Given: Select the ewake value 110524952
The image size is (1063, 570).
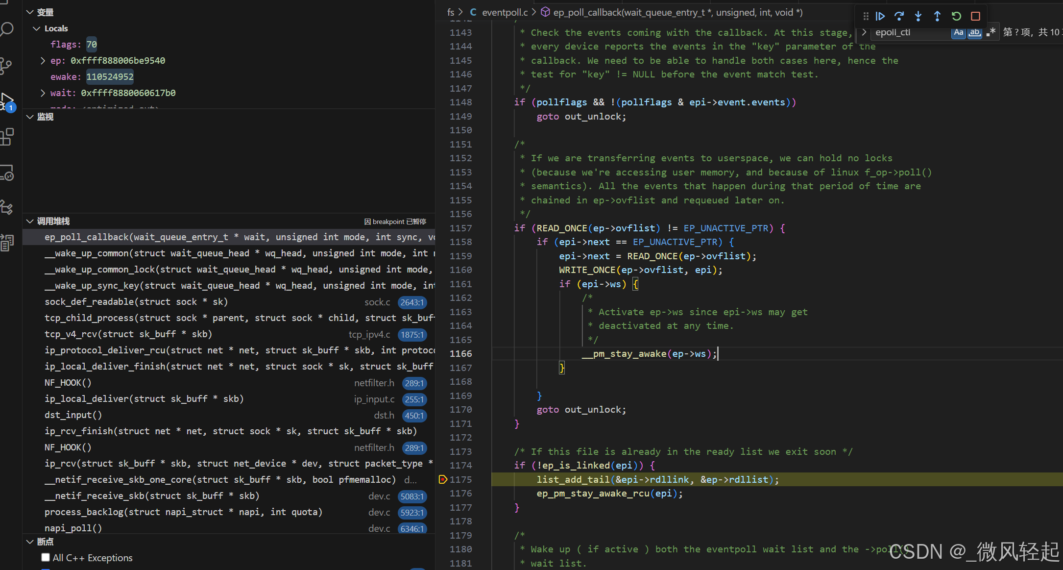Looking at the screenshot, I should coord(110,77).
